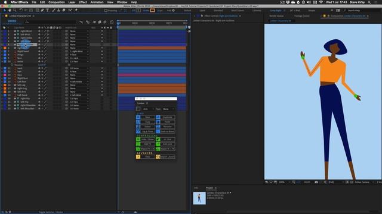382x214 pixels.
Task: Open the Window menu
Action: (122, 2)
